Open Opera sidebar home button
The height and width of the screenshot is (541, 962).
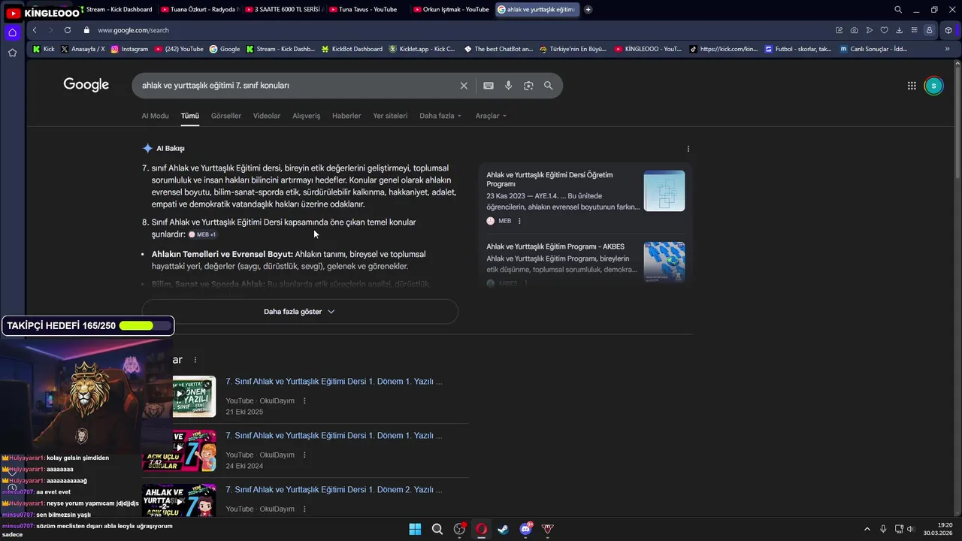pos(12,32)
